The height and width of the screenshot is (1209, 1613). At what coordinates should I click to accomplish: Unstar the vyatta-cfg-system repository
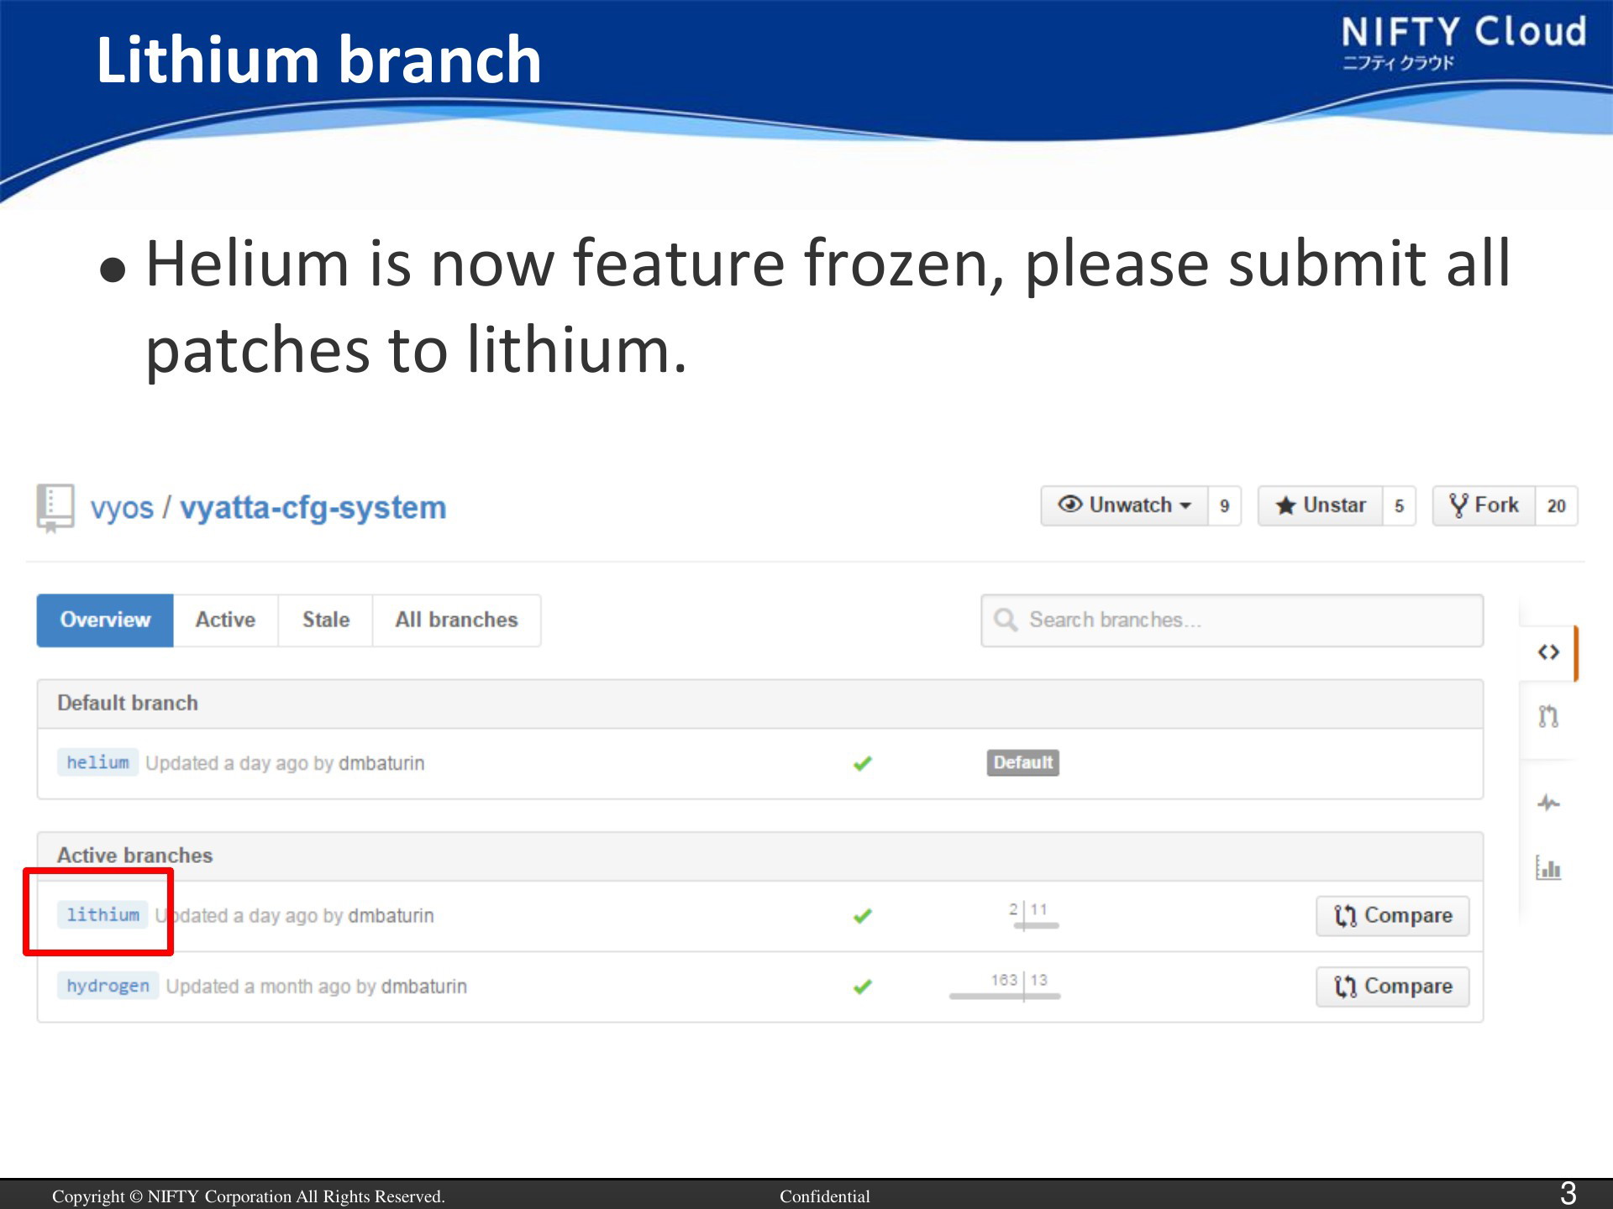1320,505
